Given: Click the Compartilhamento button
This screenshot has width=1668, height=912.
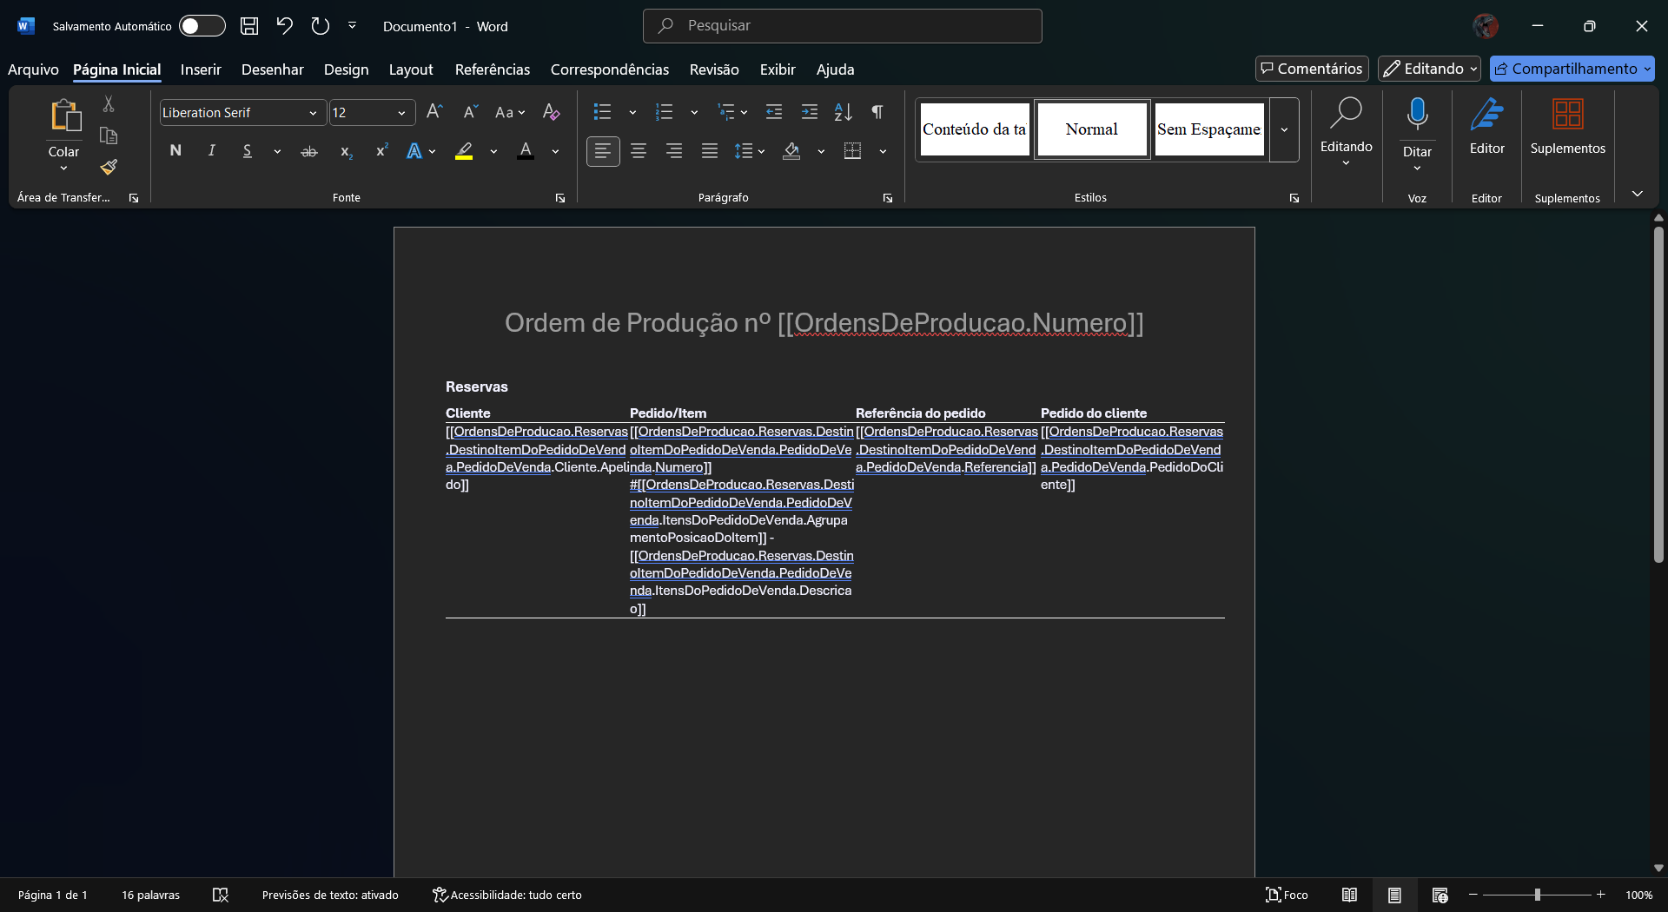Looking at the screenshot, I should (1571, 69).
